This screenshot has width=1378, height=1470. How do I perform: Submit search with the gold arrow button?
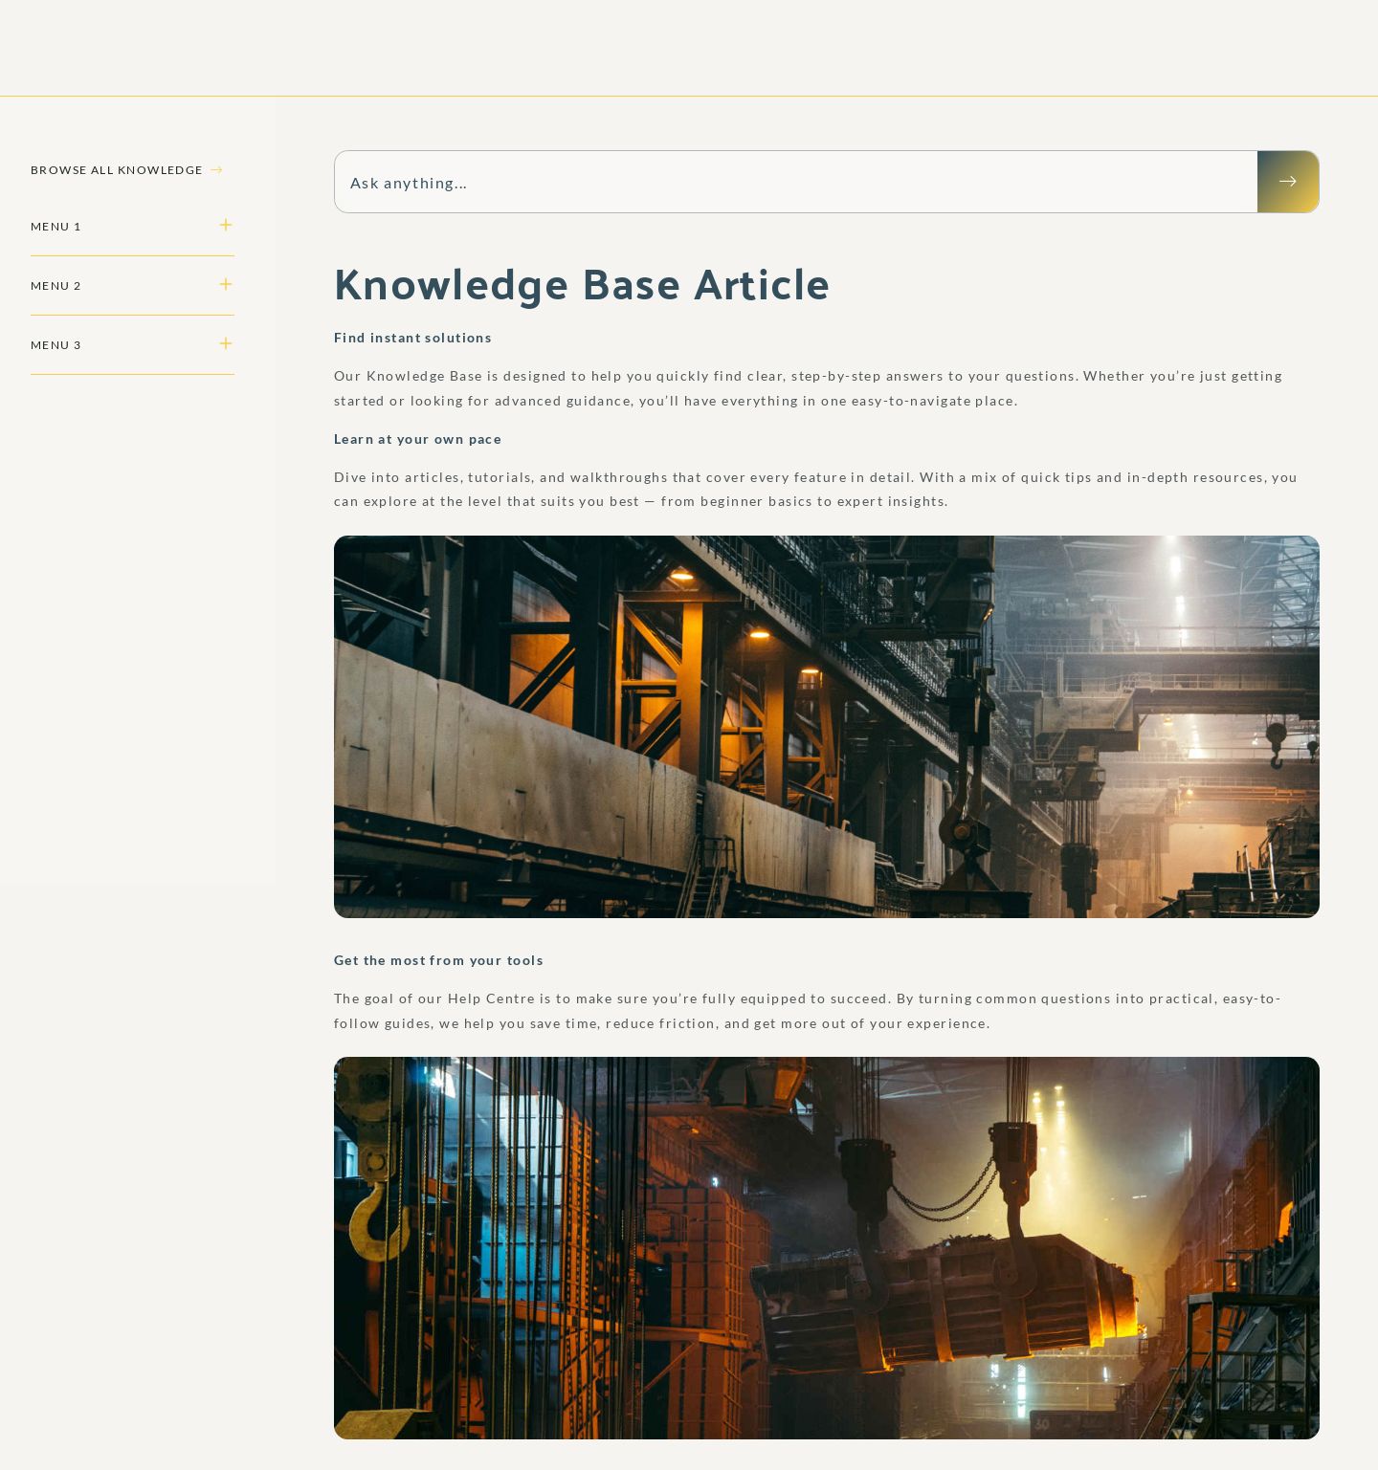(1287, 182)
